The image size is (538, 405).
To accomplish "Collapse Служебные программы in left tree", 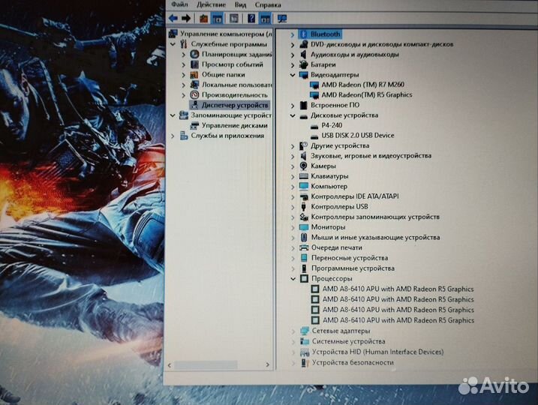I will tap(173, 44).
